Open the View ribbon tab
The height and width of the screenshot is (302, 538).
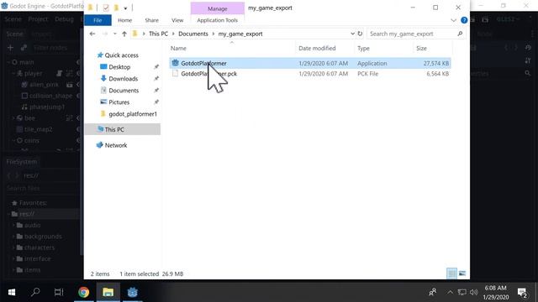tap(177, 20)
